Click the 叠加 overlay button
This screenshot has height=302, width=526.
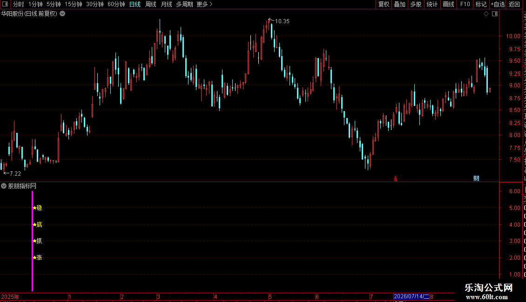click(x=399, y=4)
